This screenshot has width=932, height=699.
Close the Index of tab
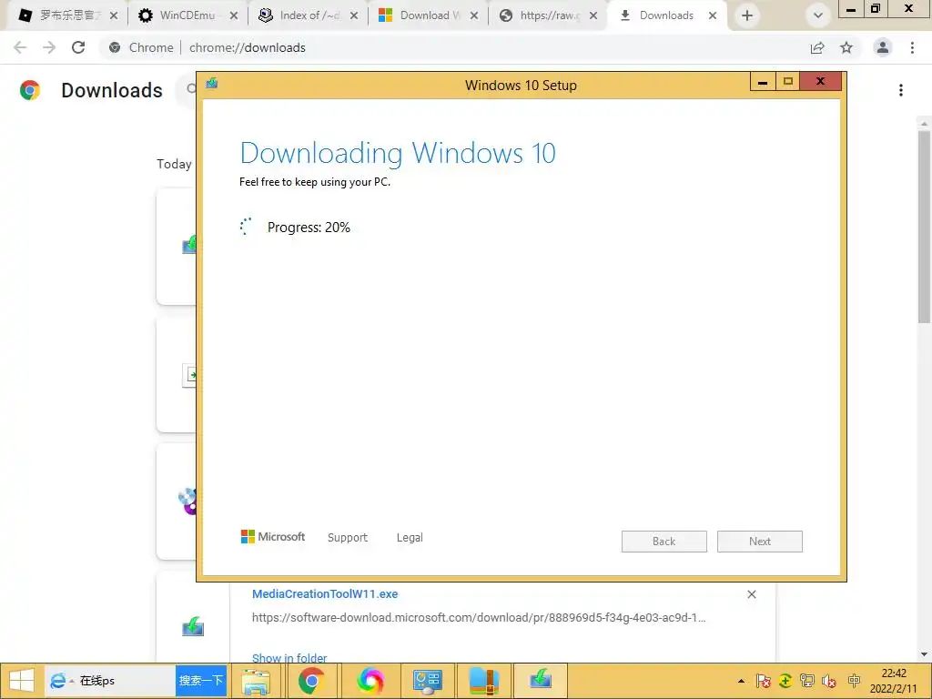(x=354, y=15)
